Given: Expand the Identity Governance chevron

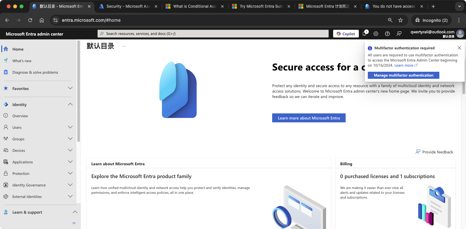Looking at the screenshot, I should pyautogui.click(x=70, y=185).
